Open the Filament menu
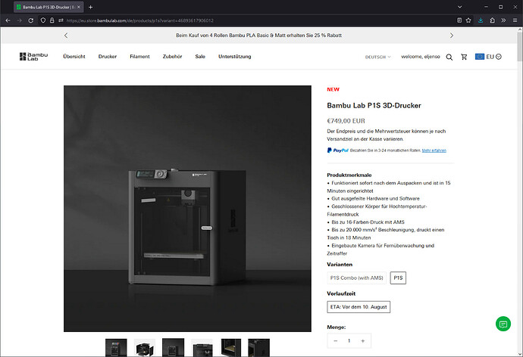This screenshot has width=523, height=357. tap(139, 57)
